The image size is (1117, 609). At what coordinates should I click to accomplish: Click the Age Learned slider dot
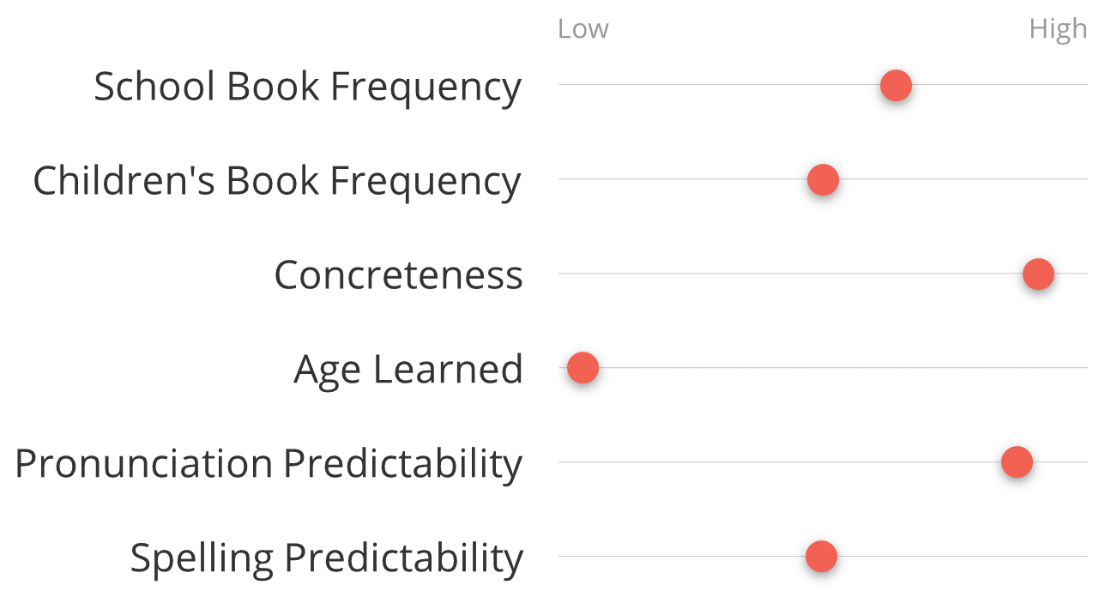[583, 368]
